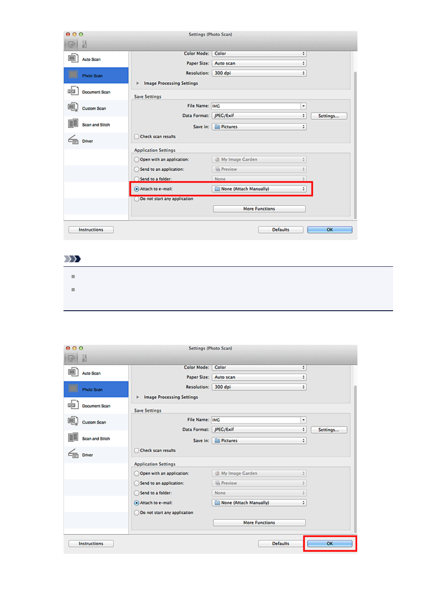Image resolution: width=432 pixels, height=611 pixels.
Task: Expand Image Processing Settings in lower dialog
Action: point(138,397)
